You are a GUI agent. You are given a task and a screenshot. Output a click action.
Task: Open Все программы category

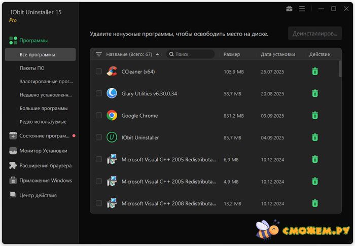coord(40,55)
